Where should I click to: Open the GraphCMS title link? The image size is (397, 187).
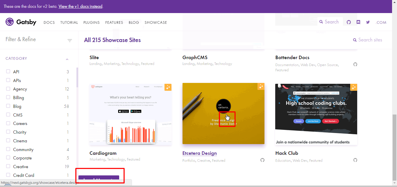pyautogui.click(x=195, y=57)
